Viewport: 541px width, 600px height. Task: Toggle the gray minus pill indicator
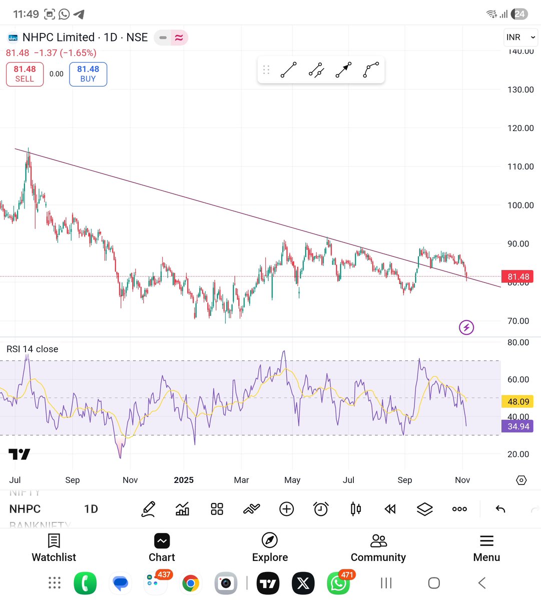(x=163, y=37)
